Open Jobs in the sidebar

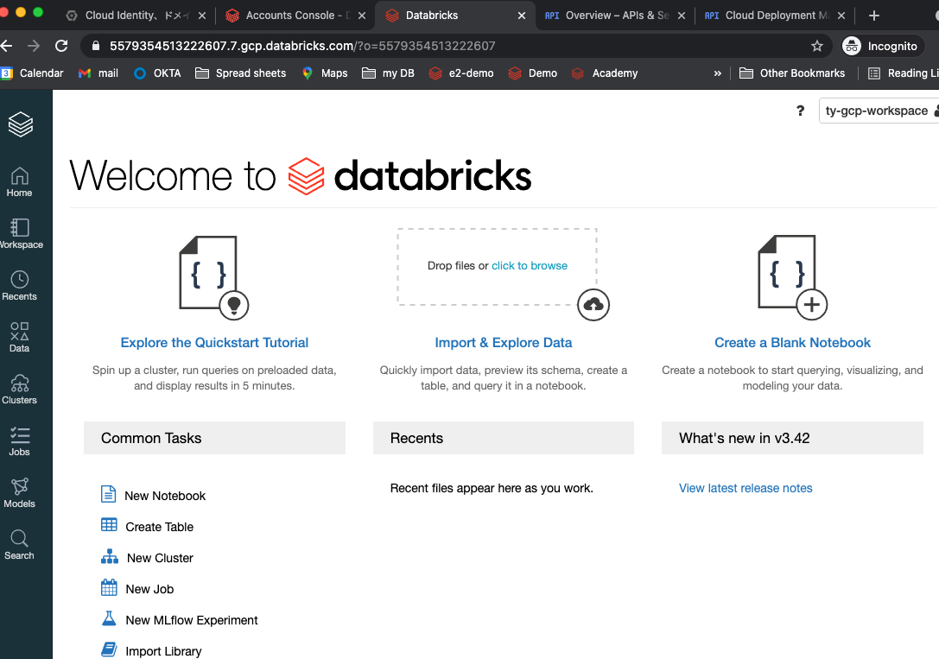(x=19, y=441)
